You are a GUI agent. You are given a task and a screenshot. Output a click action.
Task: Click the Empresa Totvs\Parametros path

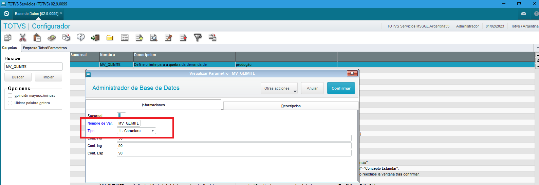click(45, 48)
